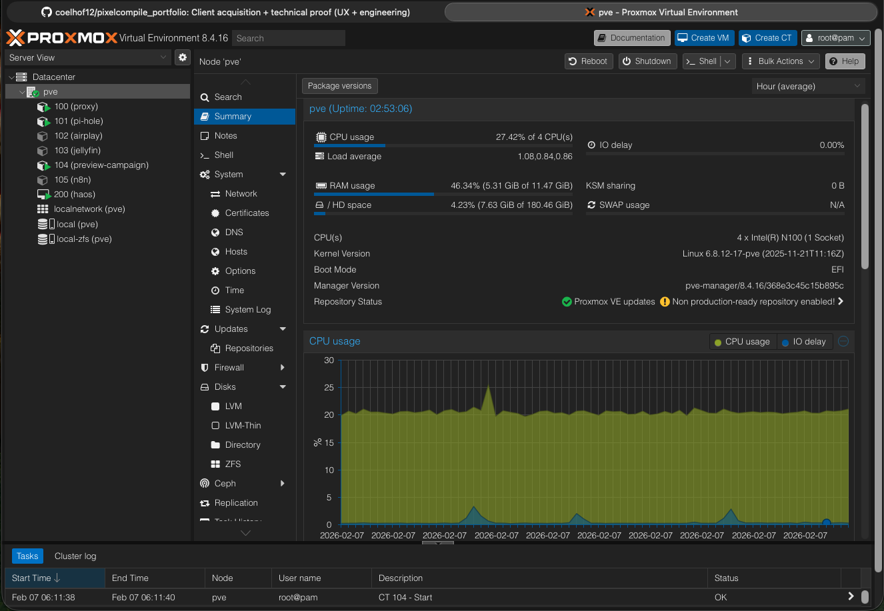Click Create CT button

pos(767,38)
